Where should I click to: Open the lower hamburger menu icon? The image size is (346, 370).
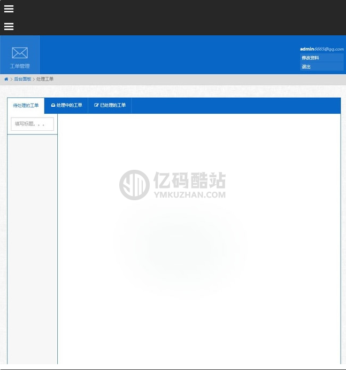click(9, 27)
